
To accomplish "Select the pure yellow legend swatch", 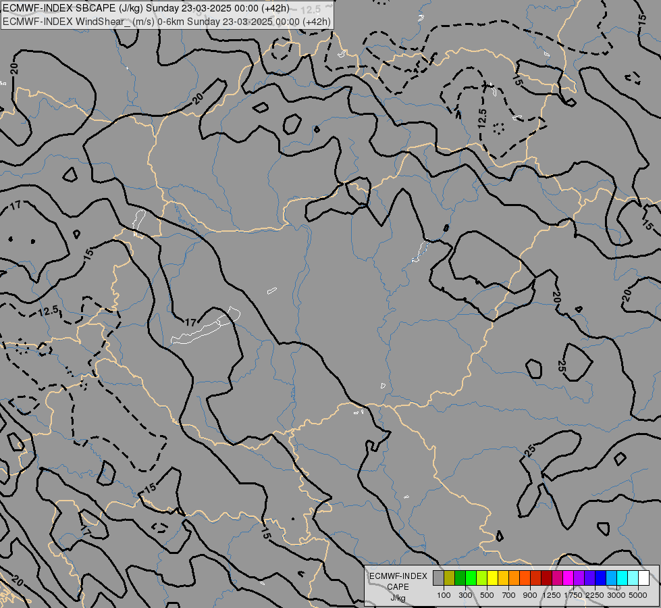I will (492, 578).
